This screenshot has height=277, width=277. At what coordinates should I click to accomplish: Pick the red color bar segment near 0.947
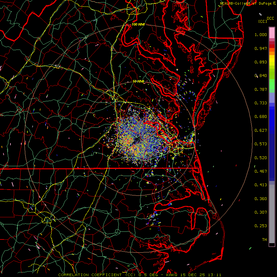coord(272,46)
